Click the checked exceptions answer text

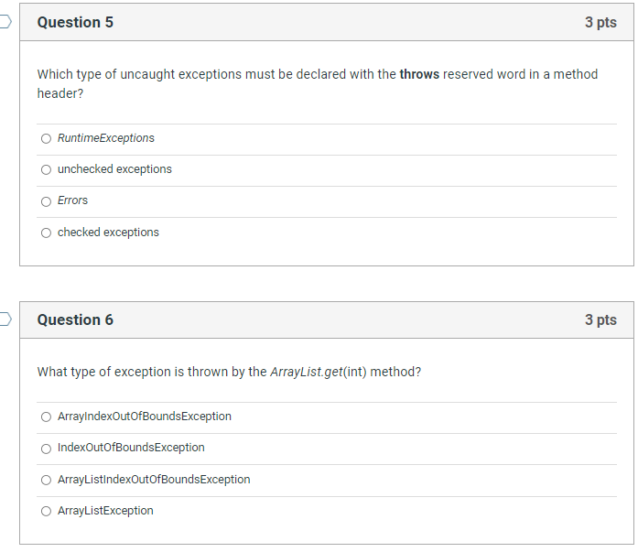coord(108,233)
